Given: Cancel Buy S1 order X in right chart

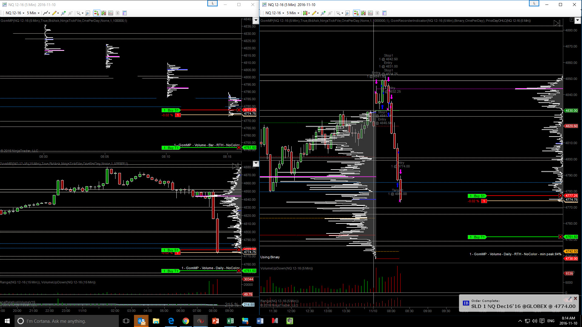Looking at the screenshot, I should click(x=560, y=196).
